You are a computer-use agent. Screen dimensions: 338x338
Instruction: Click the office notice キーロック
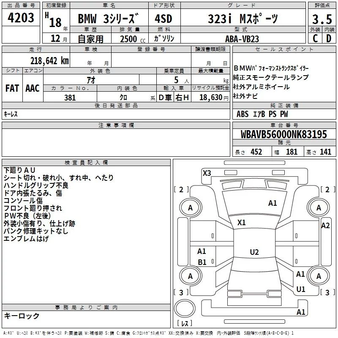pos(22,316)
